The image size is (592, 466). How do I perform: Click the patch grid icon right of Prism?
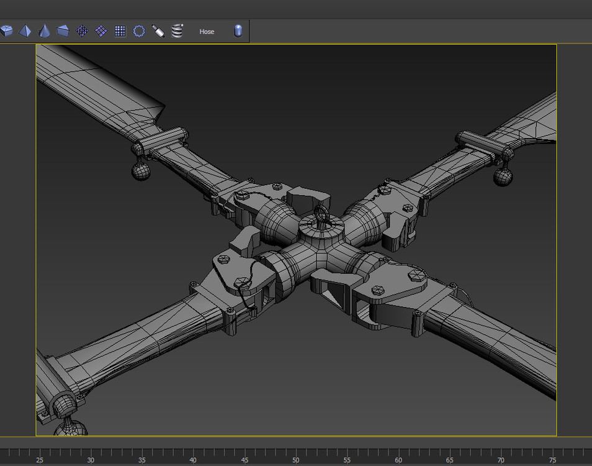82,31
